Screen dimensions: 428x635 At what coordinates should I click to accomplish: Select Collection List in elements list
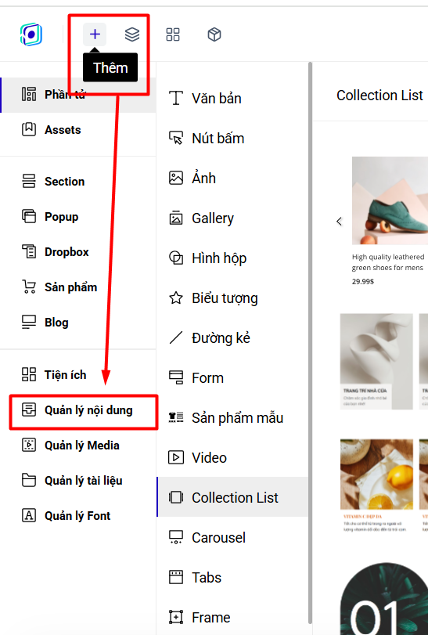(x=232, y=497)
